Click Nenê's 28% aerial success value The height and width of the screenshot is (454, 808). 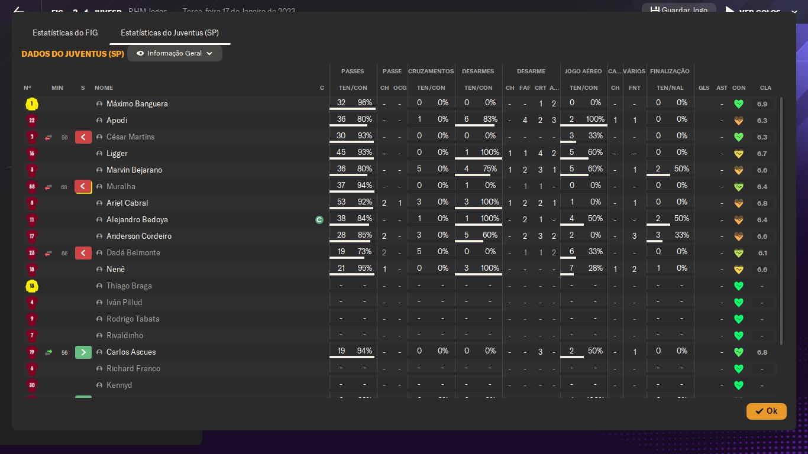click(596, 268)
